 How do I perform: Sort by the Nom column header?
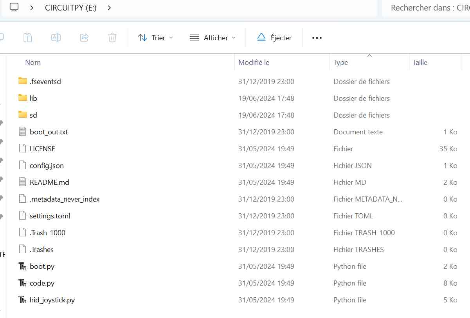tap(33, 63)
